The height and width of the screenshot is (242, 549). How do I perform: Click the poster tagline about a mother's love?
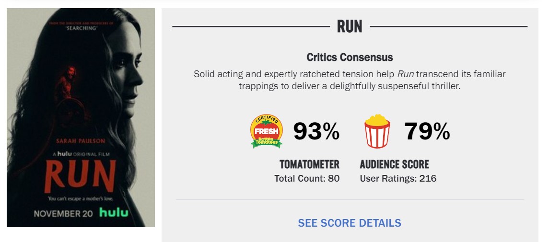pyautogui.click(x=80, y=198)
